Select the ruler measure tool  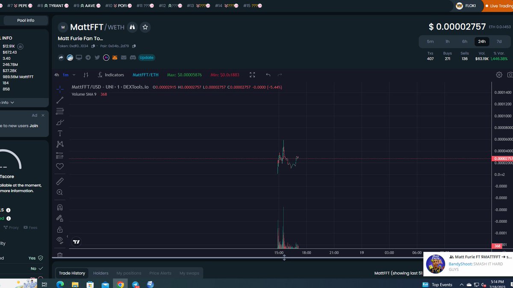tap(60, 181)
